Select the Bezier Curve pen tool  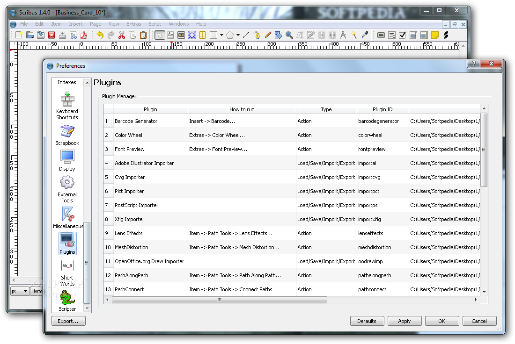257,35
